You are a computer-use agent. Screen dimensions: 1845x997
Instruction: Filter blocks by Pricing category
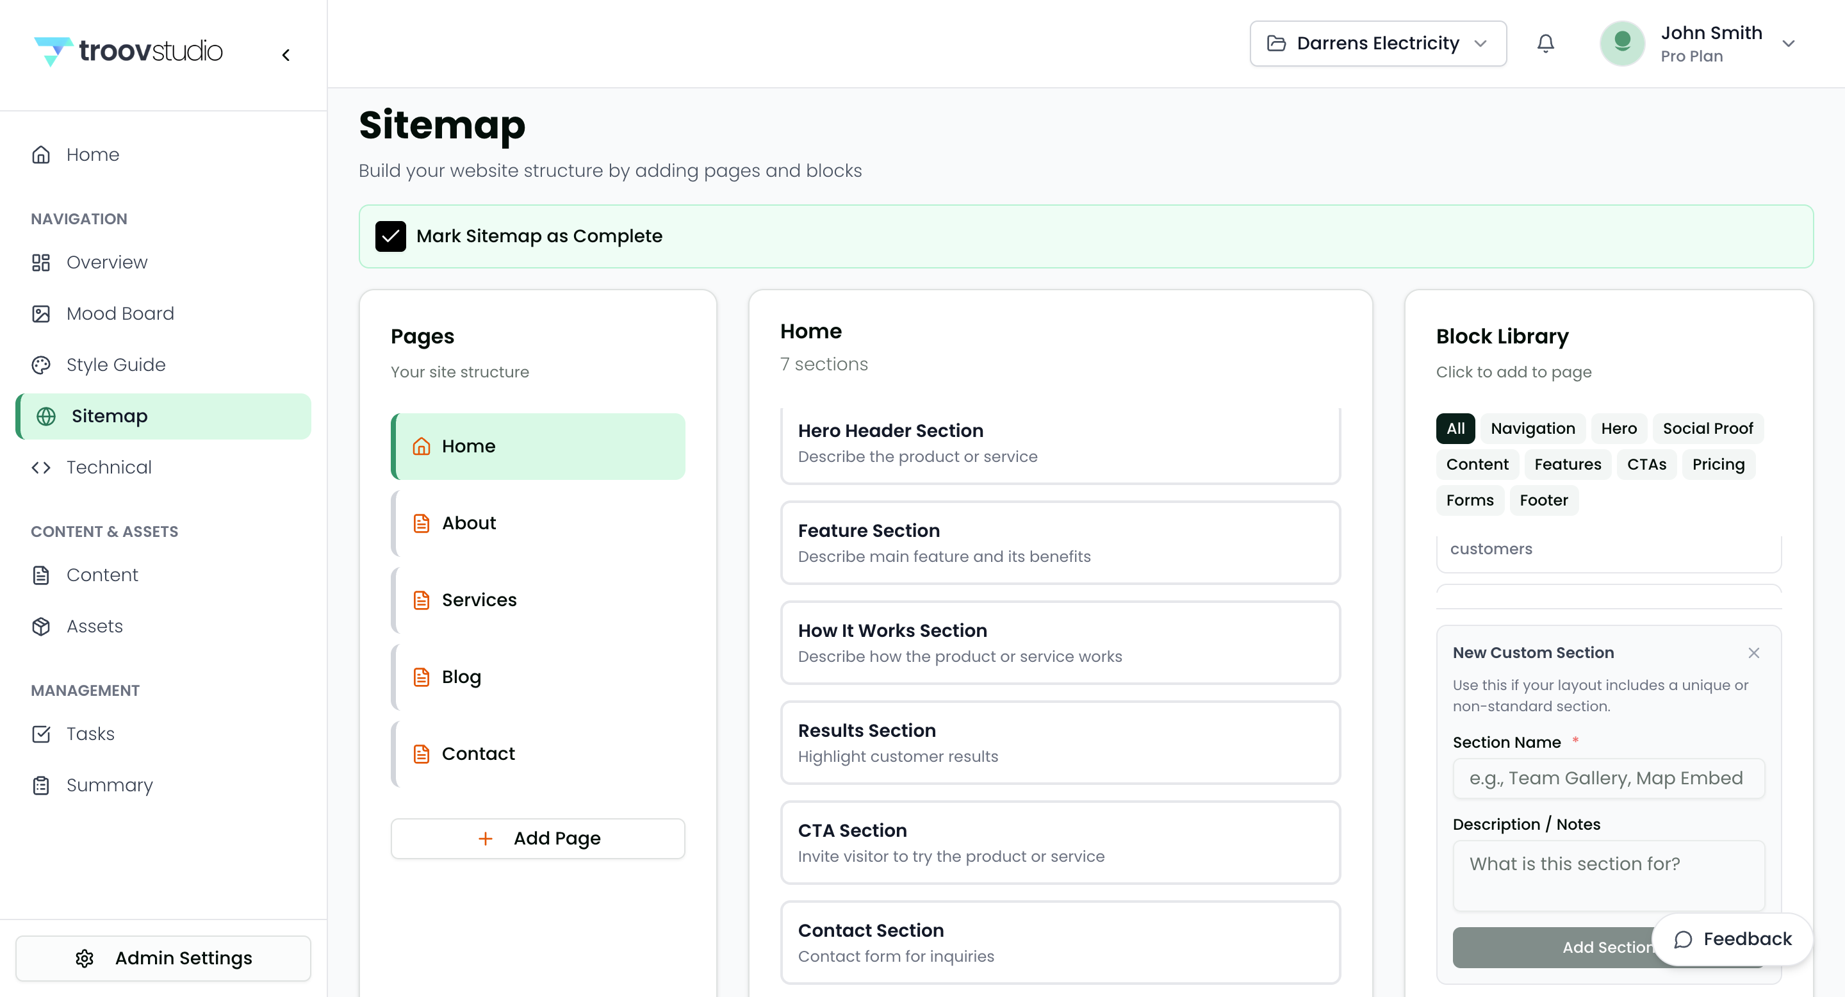click(x=1718, y=464)
